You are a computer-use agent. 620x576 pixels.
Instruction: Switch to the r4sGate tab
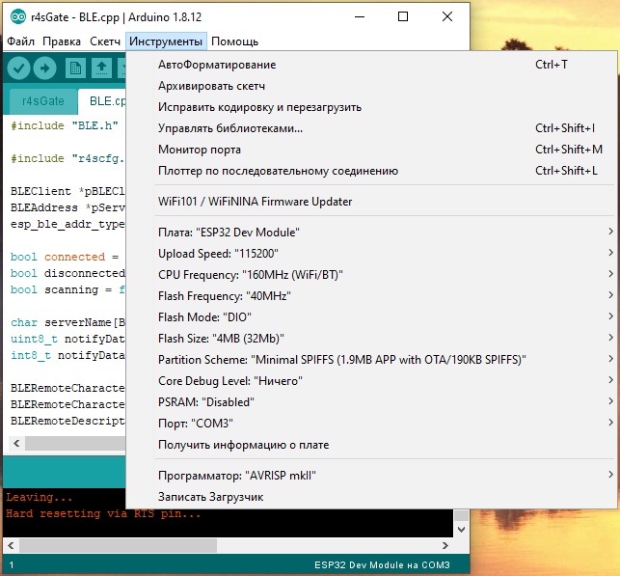coord(43,101)
